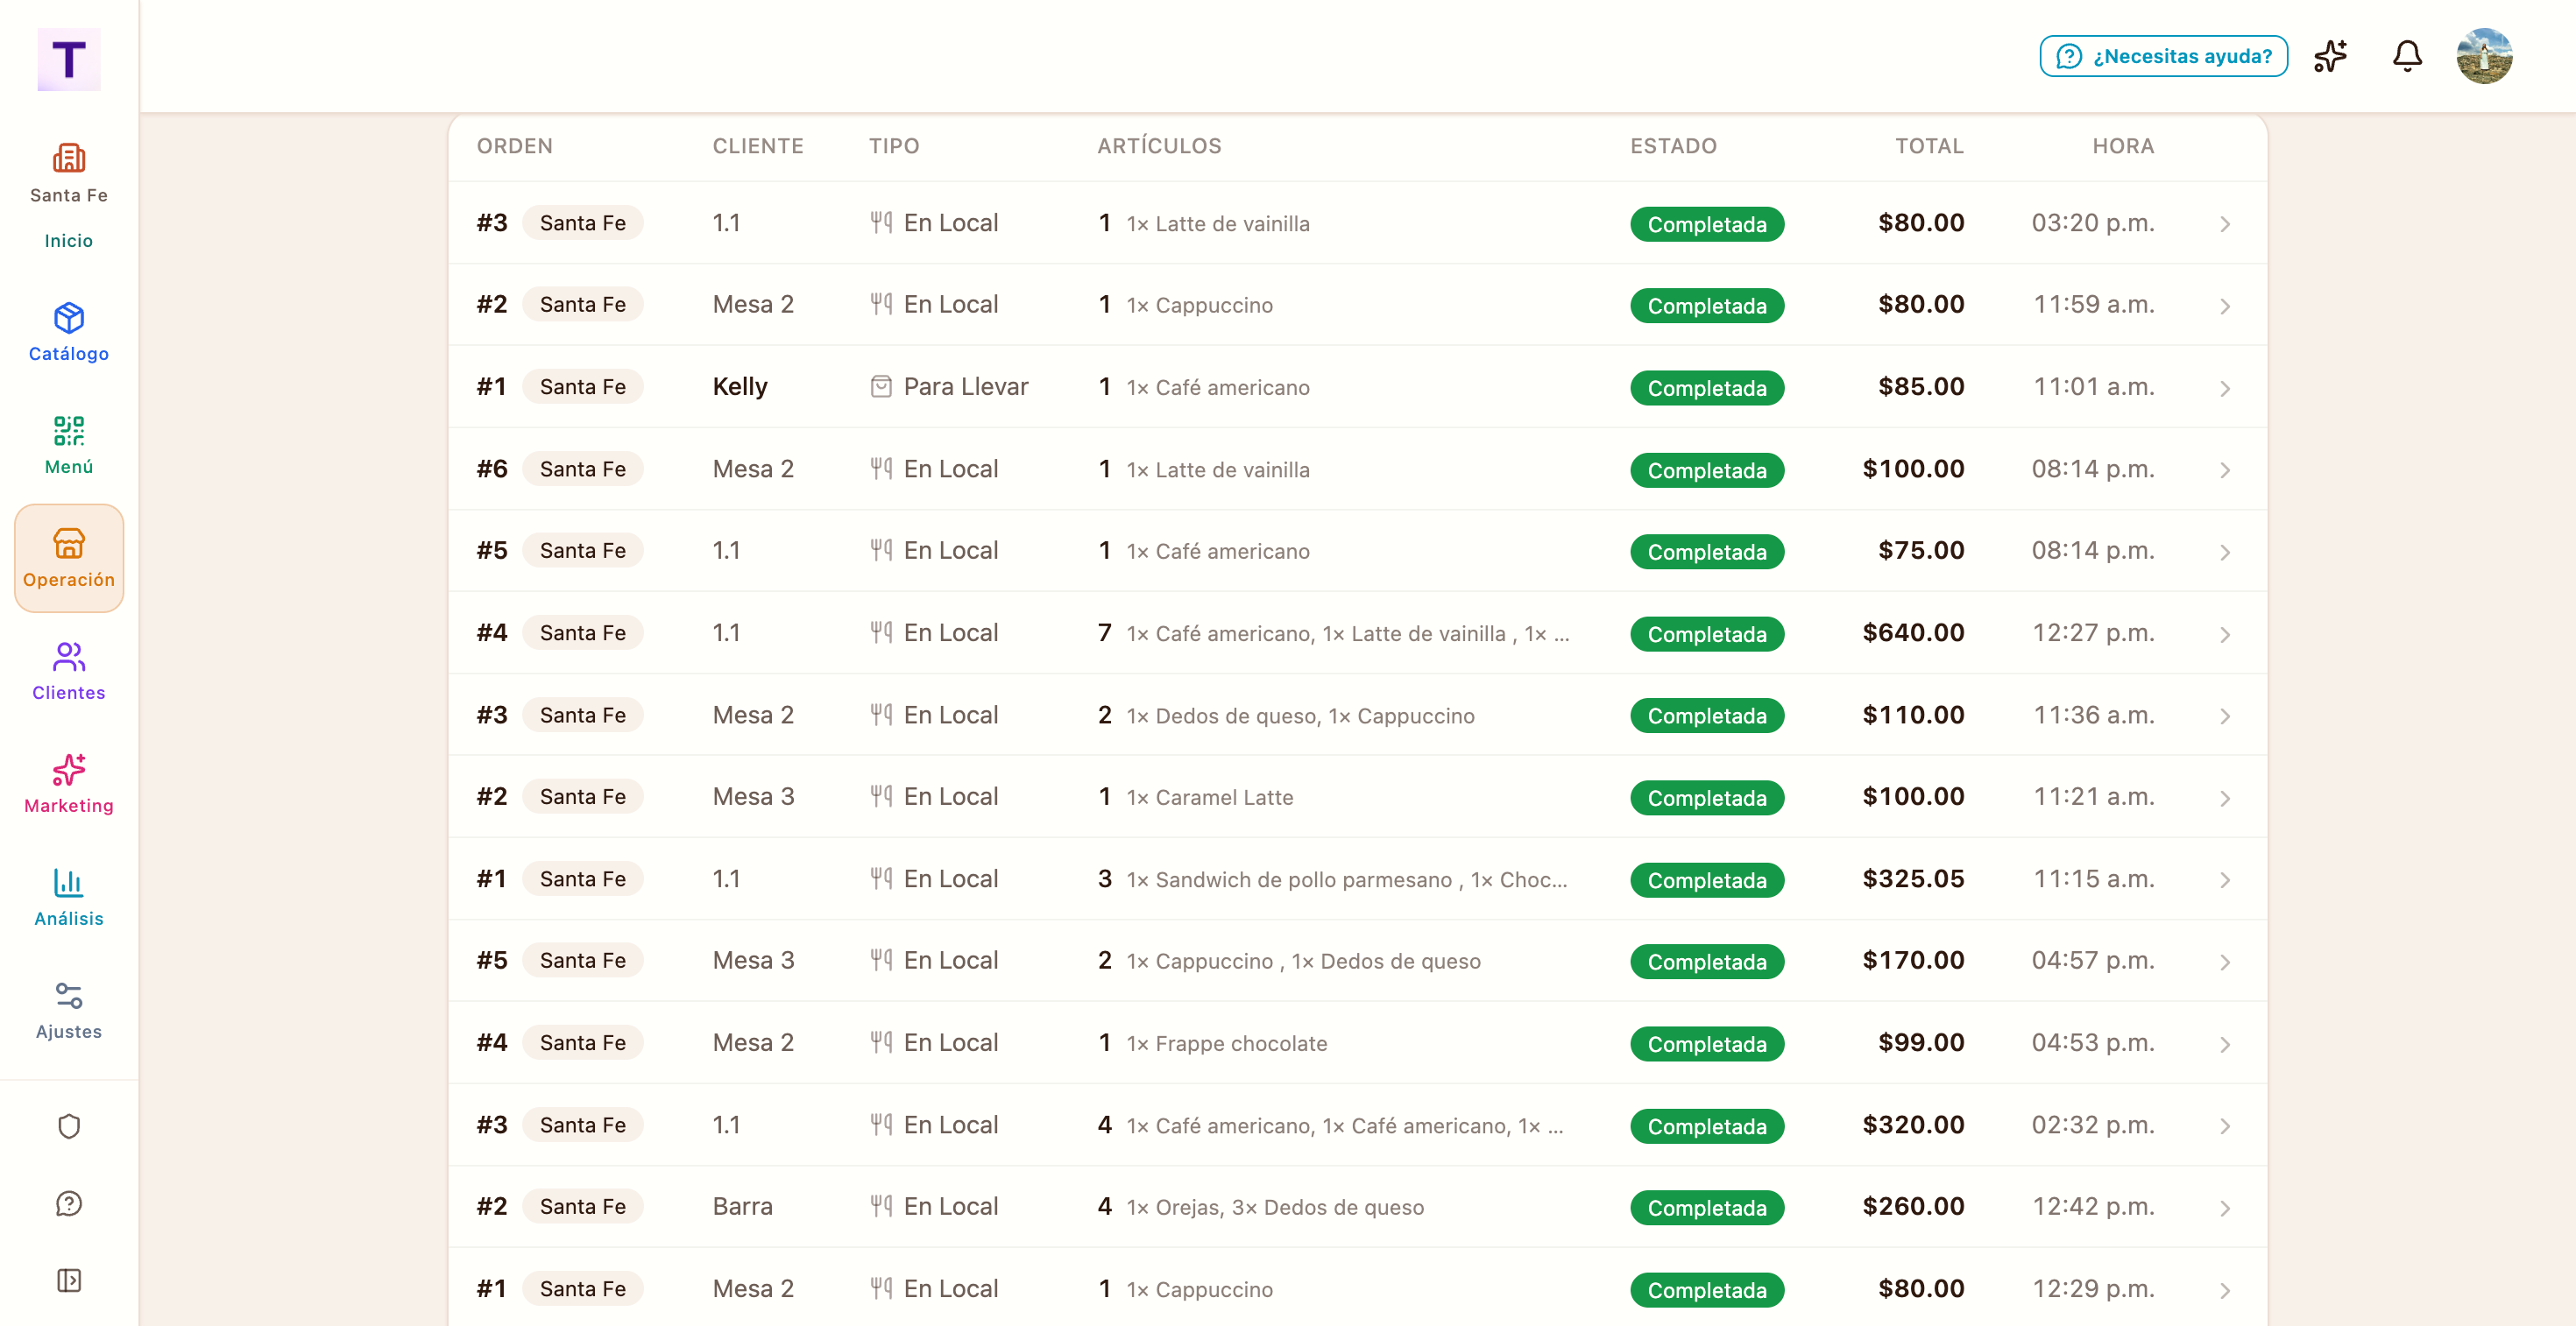Open the sparkles AI assistant icon

pos(2331,56)
